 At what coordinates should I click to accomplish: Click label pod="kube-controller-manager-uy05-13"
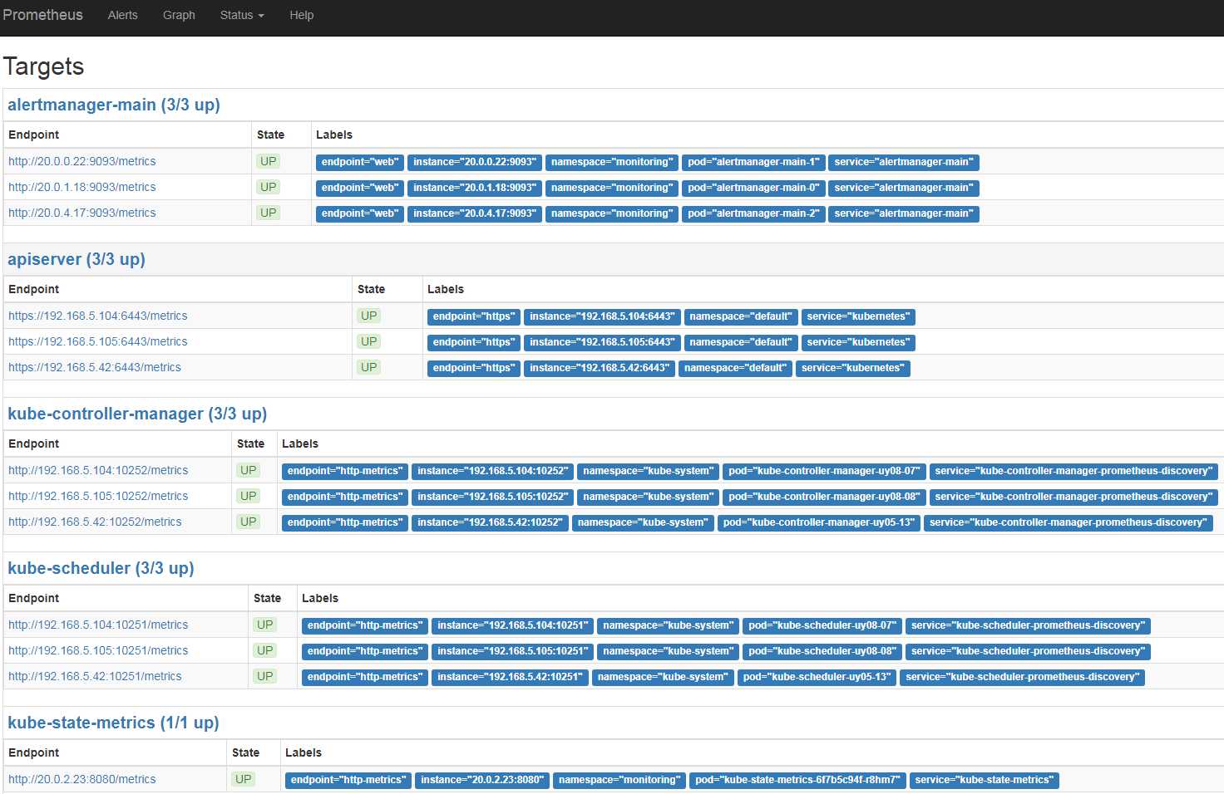pyautogui.click(x=819, y=522)
